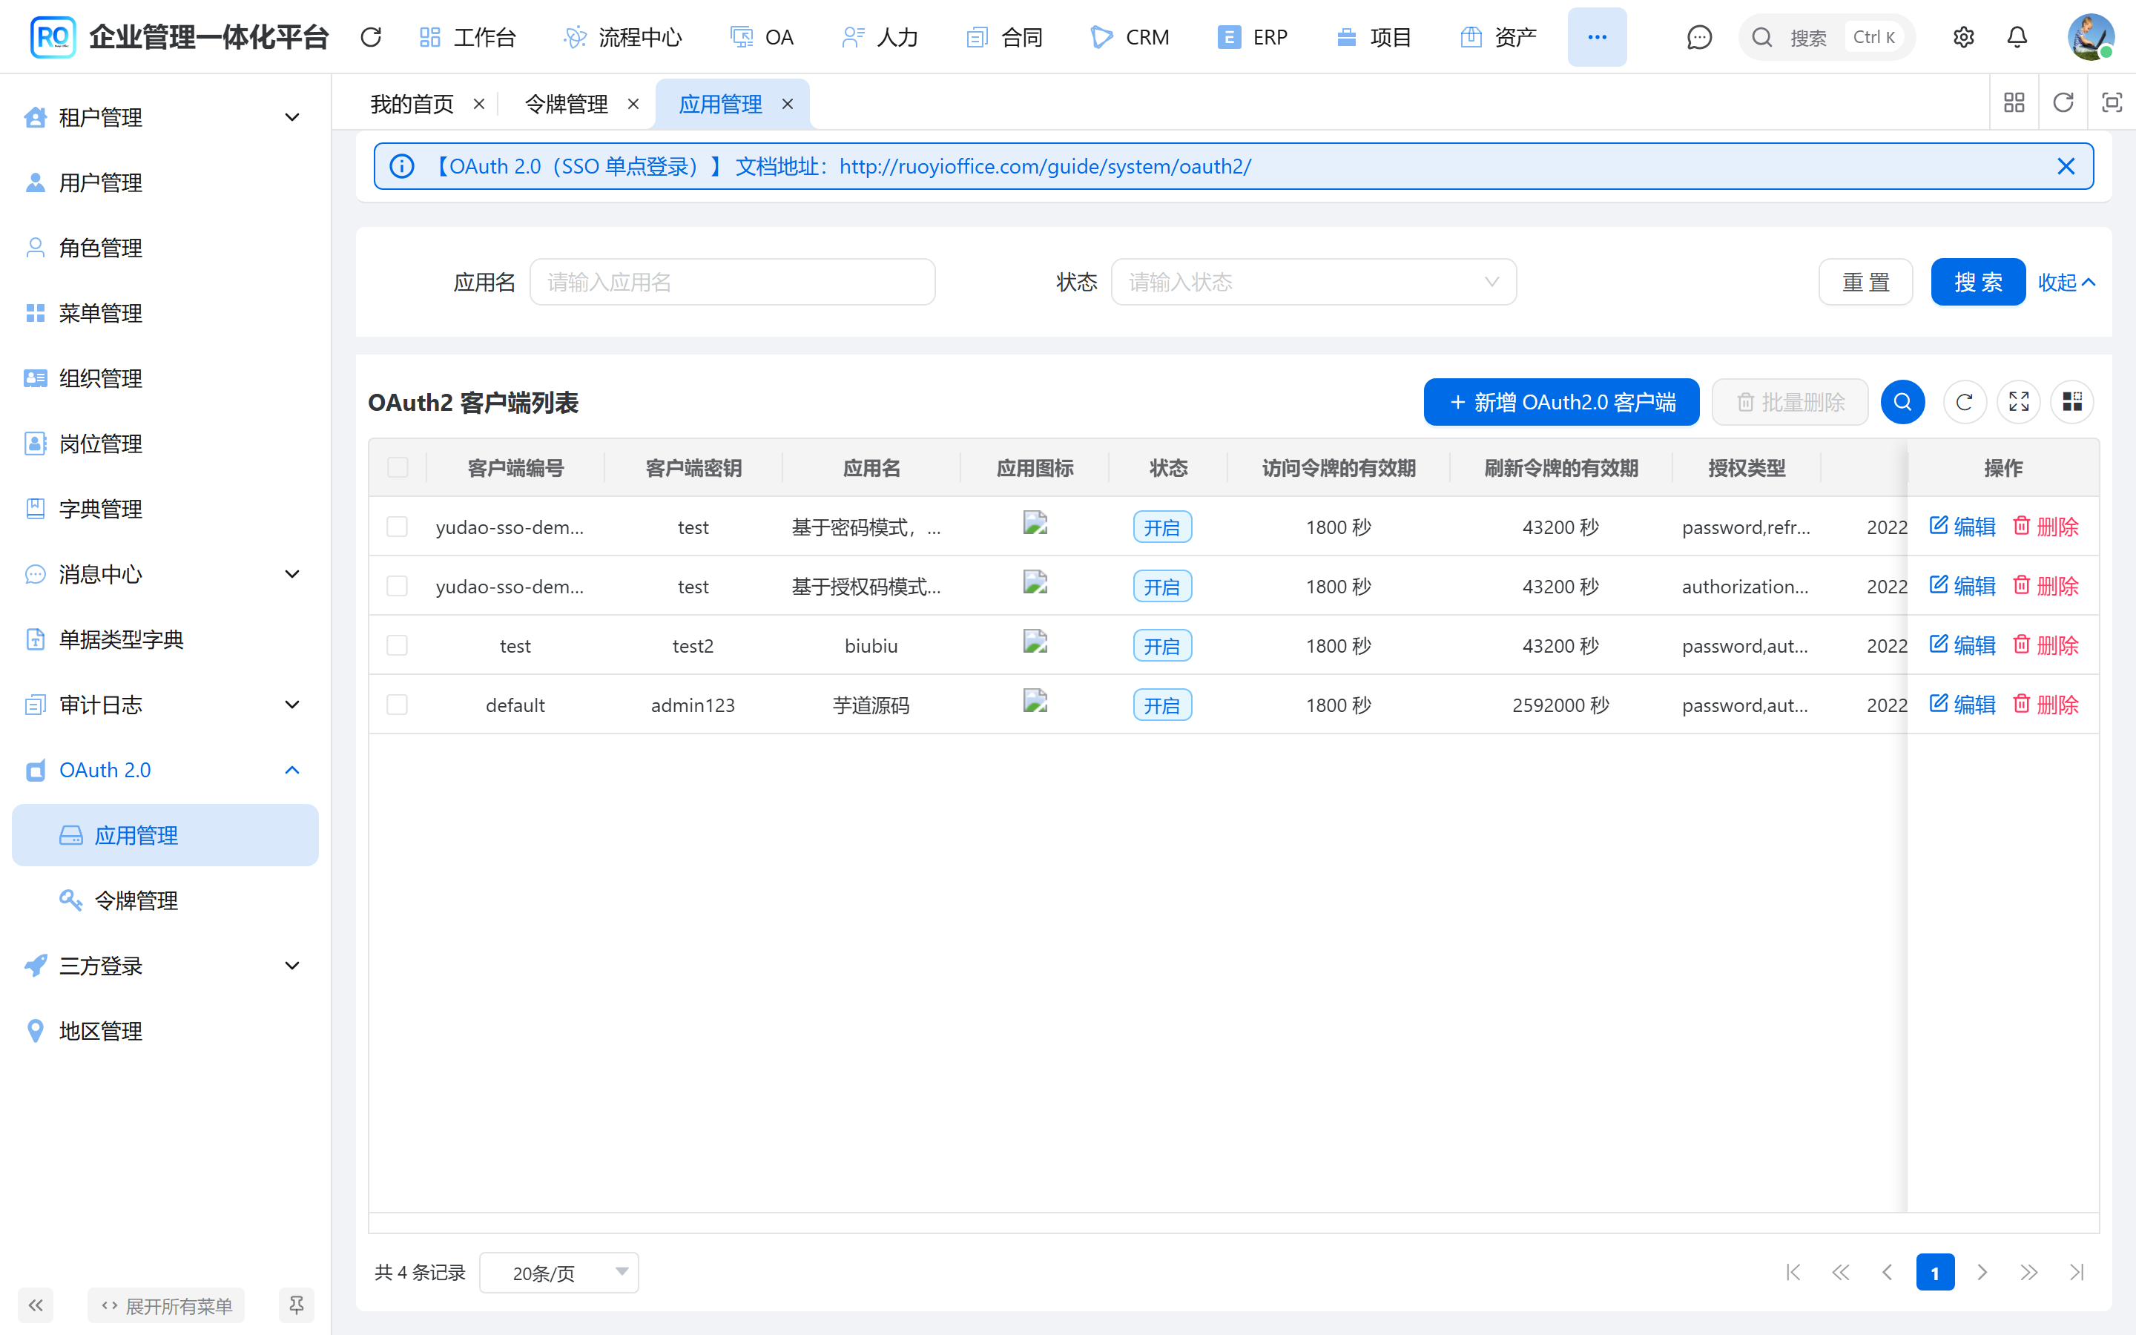Dismiss the OAuth 2.0 documentation notice

tap(2066, 166)
